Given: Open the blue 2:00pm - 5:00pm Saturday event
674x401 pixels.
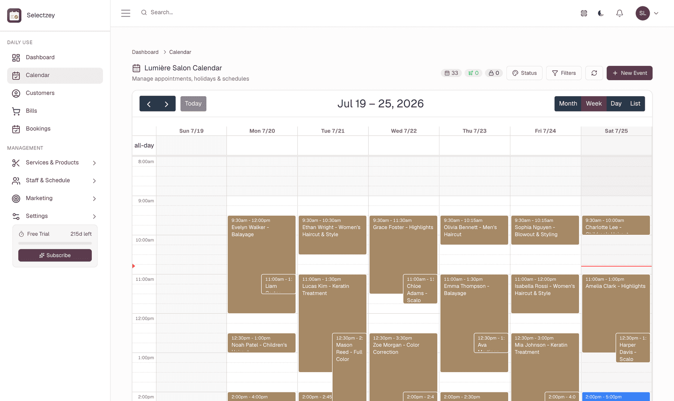Looking at the screenshot, I should [616, 397].
